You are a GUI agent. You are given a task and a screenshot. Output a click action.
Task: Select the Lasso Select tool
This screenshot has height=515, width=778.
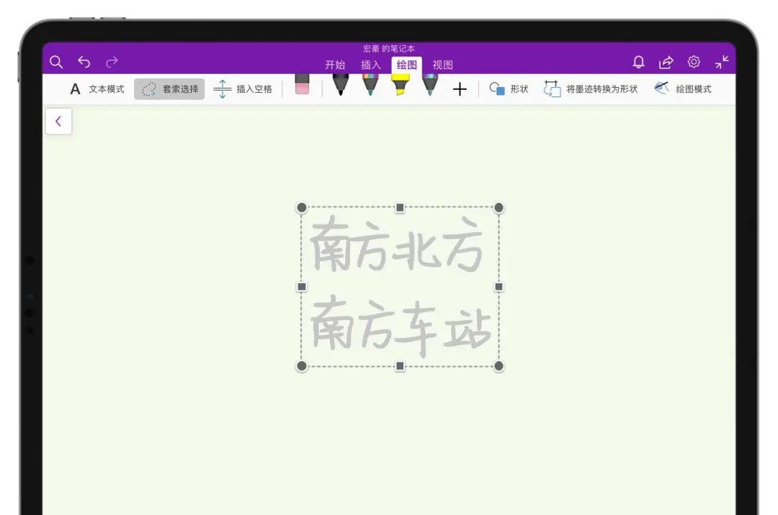pyautogui.click(x=169, y=88)
